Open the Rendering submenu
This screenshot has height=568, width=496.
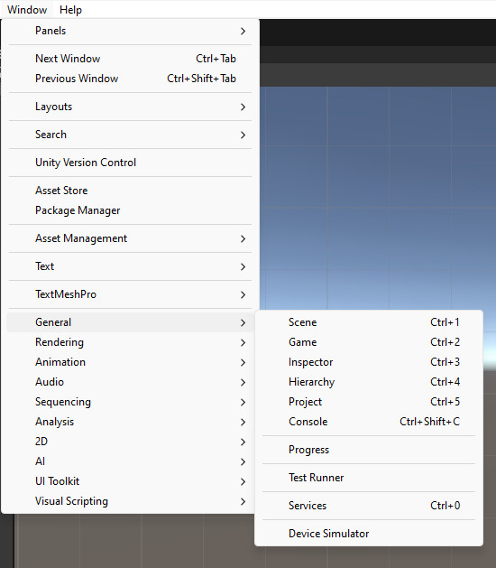pyautogui.click(x=130, y=342)
